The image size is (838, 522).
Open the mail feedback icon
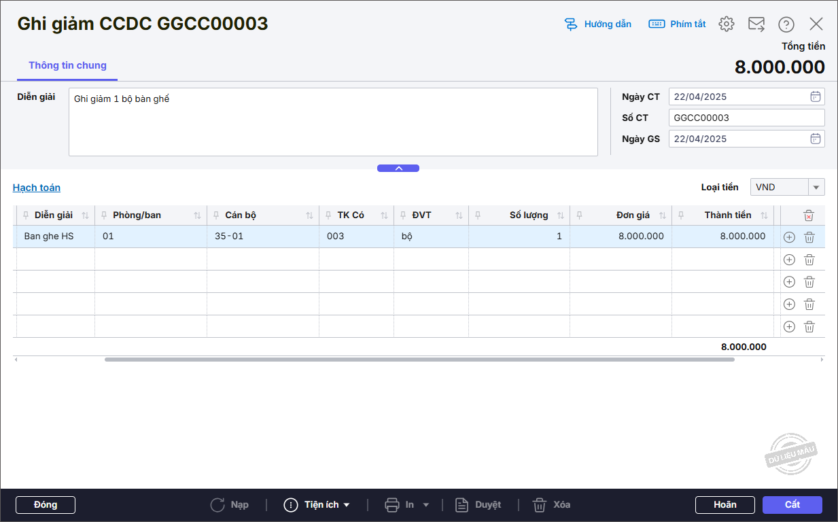756,24
